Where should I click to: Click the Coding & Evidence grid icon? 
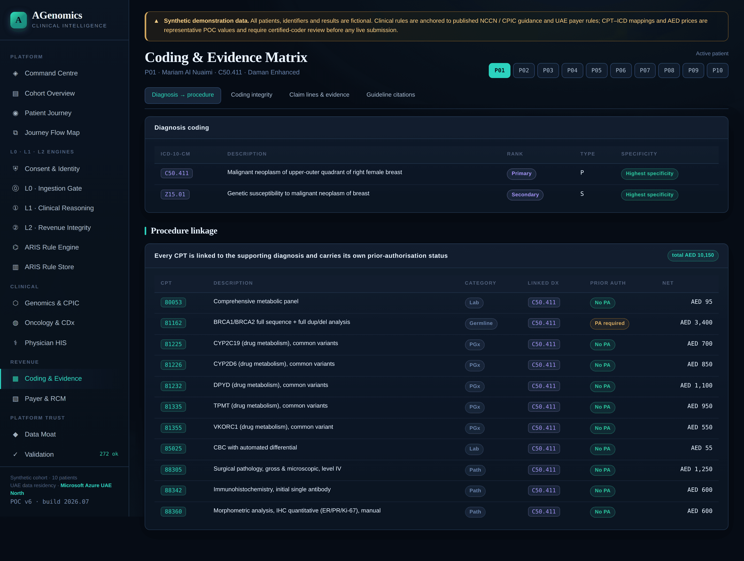[x=16, y=379]
